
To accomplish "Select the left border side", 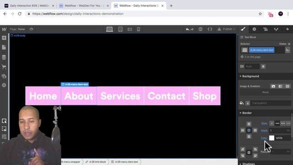I will pyautogui.click(x=243, y=130).
